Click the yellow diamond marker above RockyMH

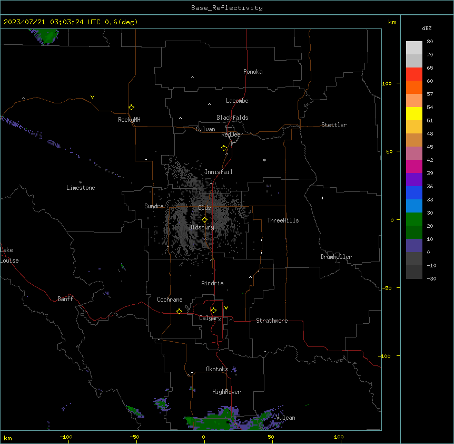[132, 108]
